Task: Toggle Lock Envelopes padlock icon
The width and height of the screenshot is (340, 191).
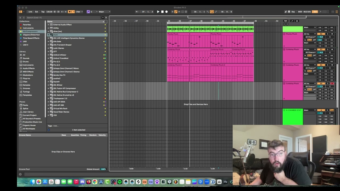Action: click(297, 21)
